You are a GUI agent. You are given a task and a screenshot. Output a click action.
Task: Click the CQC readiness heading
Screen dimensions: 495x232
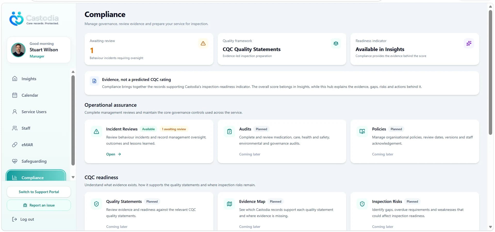coord(101,177)
